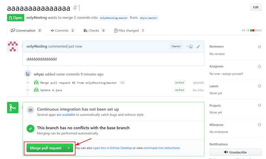Image resolution: width=266 pixels, height=159 pixels.
Task: Open only4testing profile in comment header
Action: pyautogui.click(x=37, y=46)
